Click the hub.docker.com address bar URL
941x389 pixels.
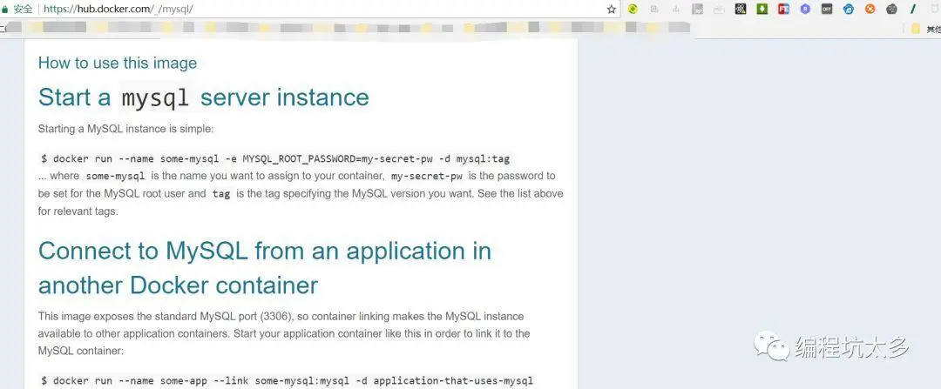click(x=118, y=10)
